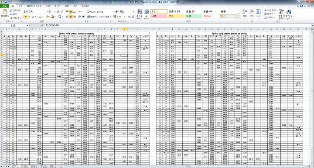Apply the 좋음 (Good) cell style

point(194,16)
